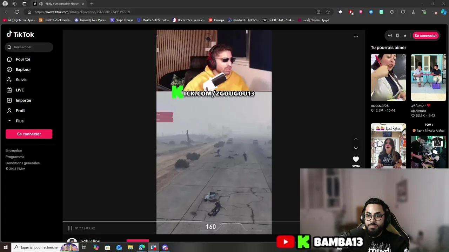Open the GOLD 3,444,270 bookmark

(279, 20)
